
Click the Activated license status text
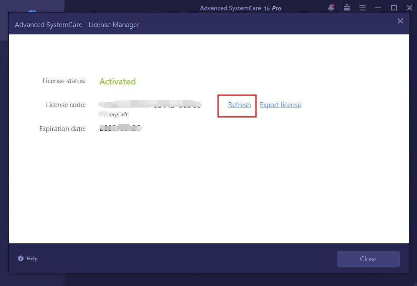tap(118, 81)
